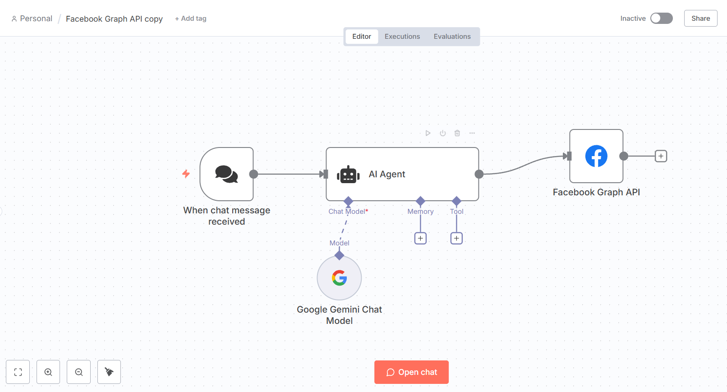Screen dimensions: 727x392
Task: Delete AI Agent node trash icon
Action: 457,133
